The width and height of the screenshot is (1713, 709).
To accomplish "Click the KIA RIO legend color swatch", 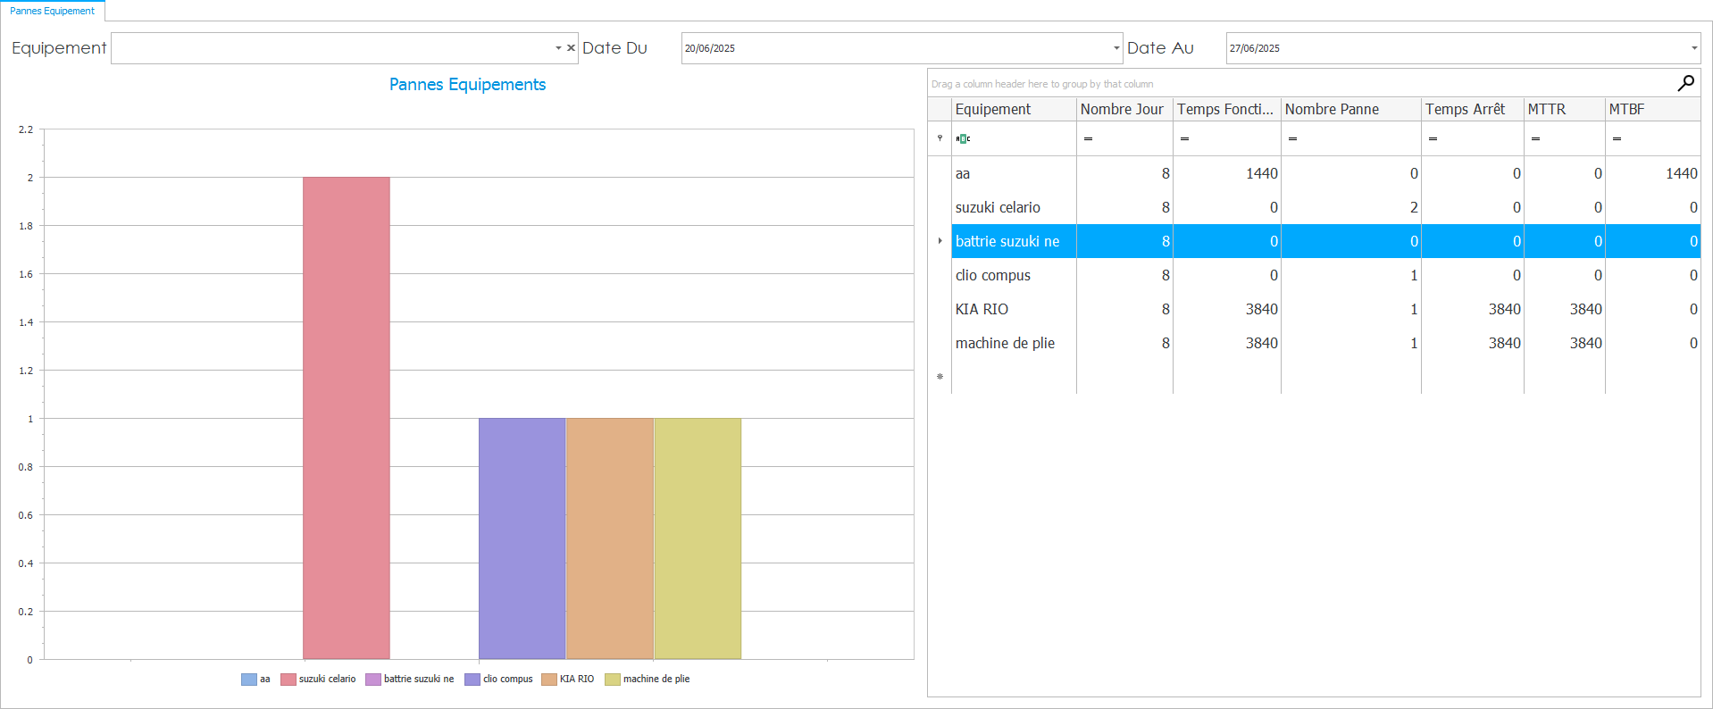I will (x=548, y=680).
